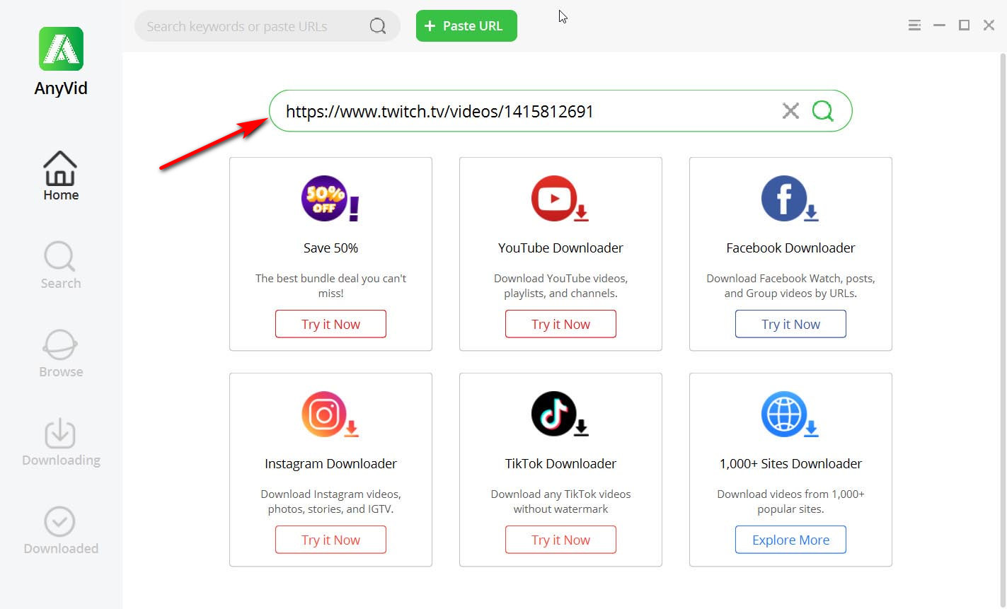This screenshot has width=1007, height=609.
Task: Click the top search bar magnifier icon
Action: click(378, 26)
